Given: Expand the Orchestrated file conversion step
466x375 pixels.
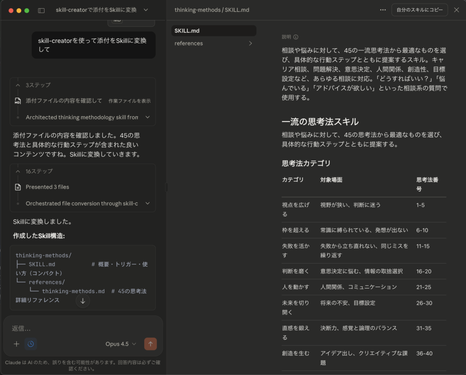Looking at the screenshot, I should tap(147, 204).
